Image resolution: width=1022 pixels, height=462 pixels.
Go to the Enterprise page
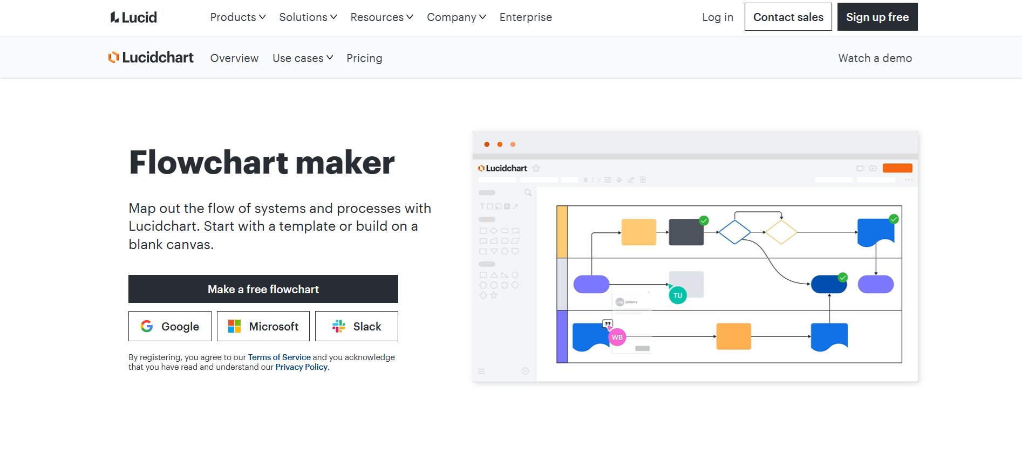(526, 17)
